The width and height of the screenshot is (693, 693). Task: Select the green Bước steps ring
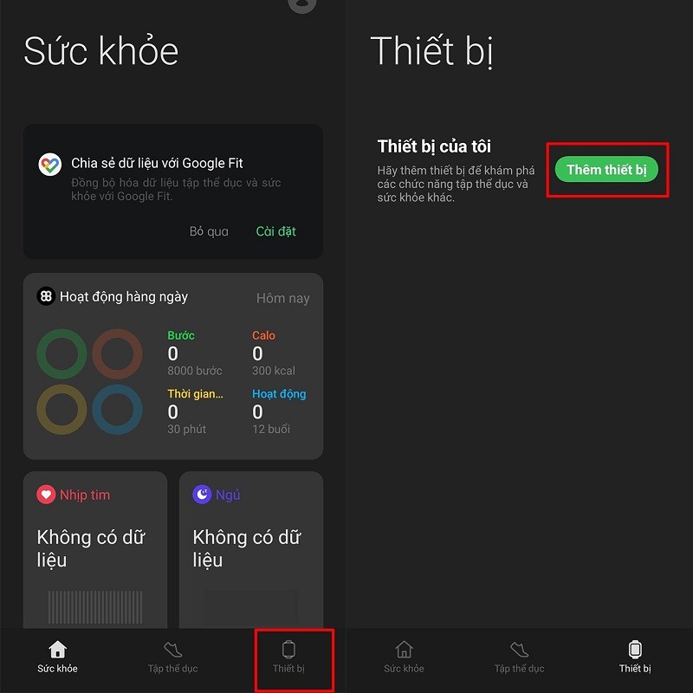pos(62,353)
